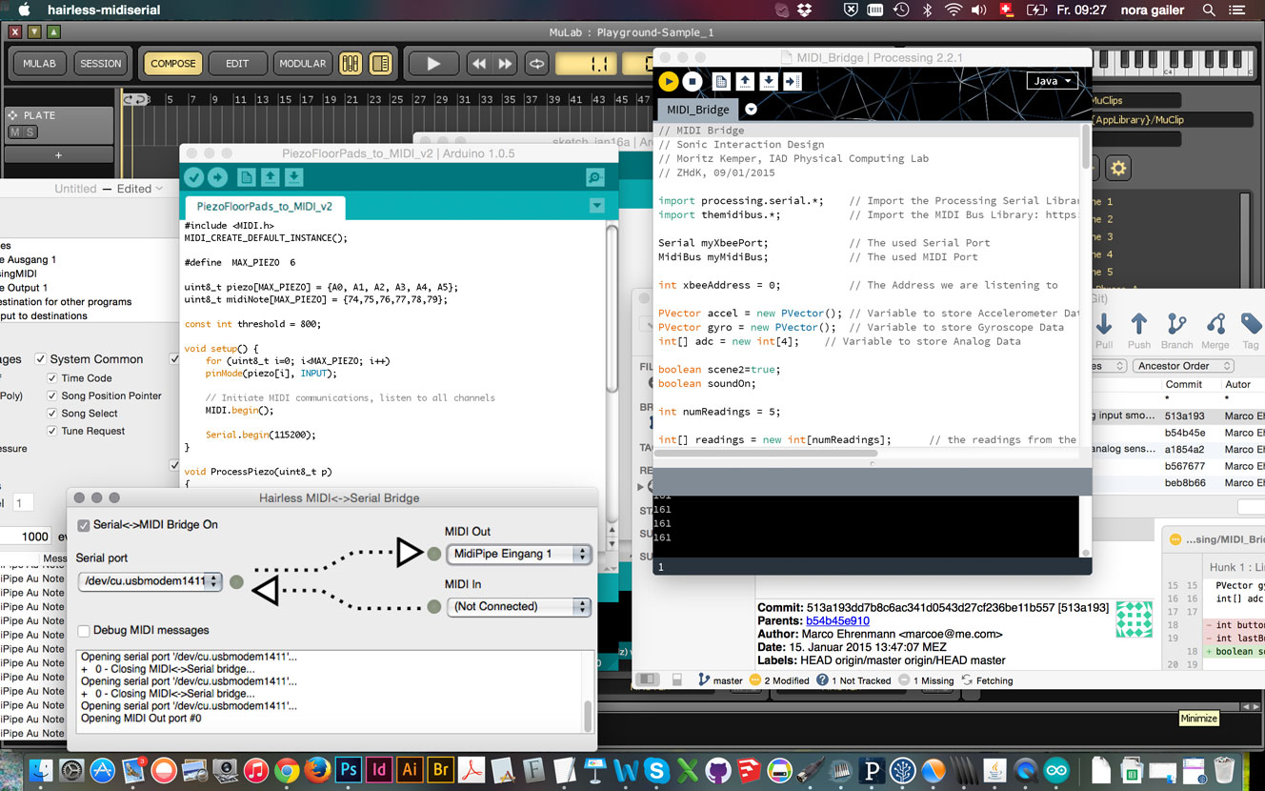This screenshot has width=1265, height=791.
Task: Toggle Song Position Pointer checkbox
Action: (x=52, y=395)
